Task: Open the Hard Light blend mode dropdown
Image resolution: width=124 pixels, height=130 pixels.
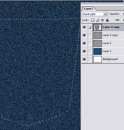Action: click(x=106, y=14)
